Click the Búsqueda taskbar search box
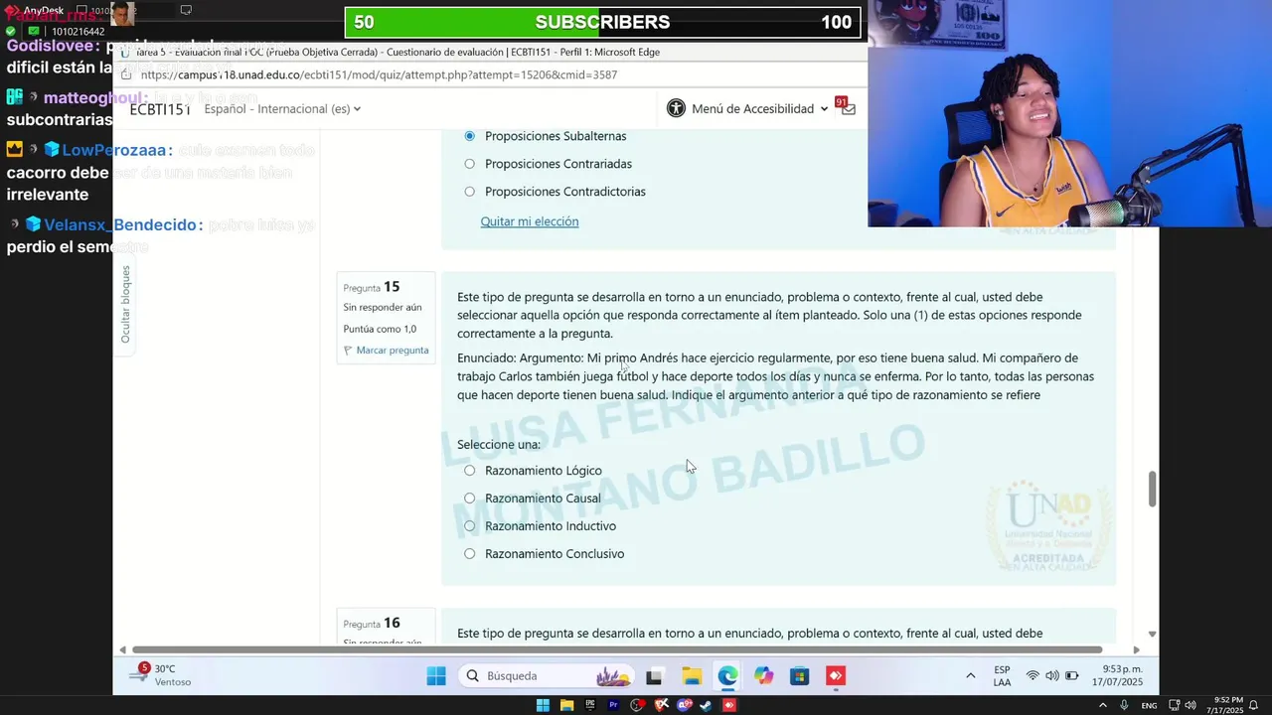The width and height of the screenshot is (1272, 715). point(547,676)
